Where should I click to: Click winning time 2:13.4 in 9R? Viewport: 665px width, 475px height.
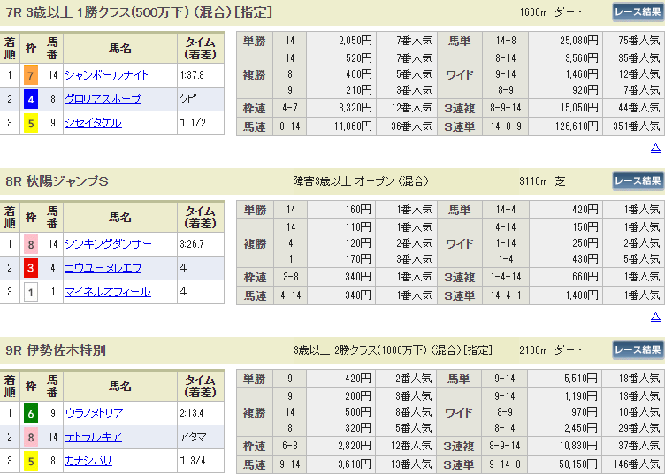tap(192, 413)
